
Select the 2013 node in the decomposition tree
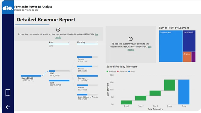coord(59,71)
